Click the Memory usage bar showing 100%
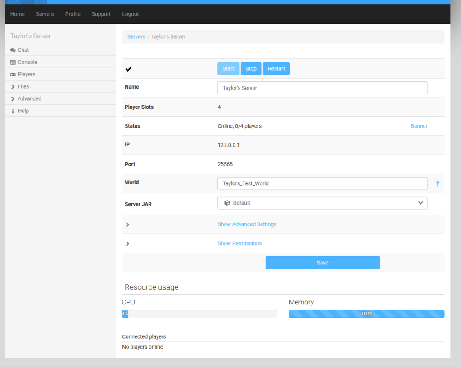461x367 pixels. 366,313
